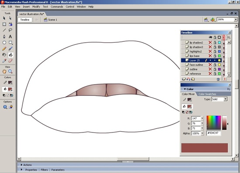Activate the Hand tool
The width and height of the screenshot is (240, 173).
[4, 71]
